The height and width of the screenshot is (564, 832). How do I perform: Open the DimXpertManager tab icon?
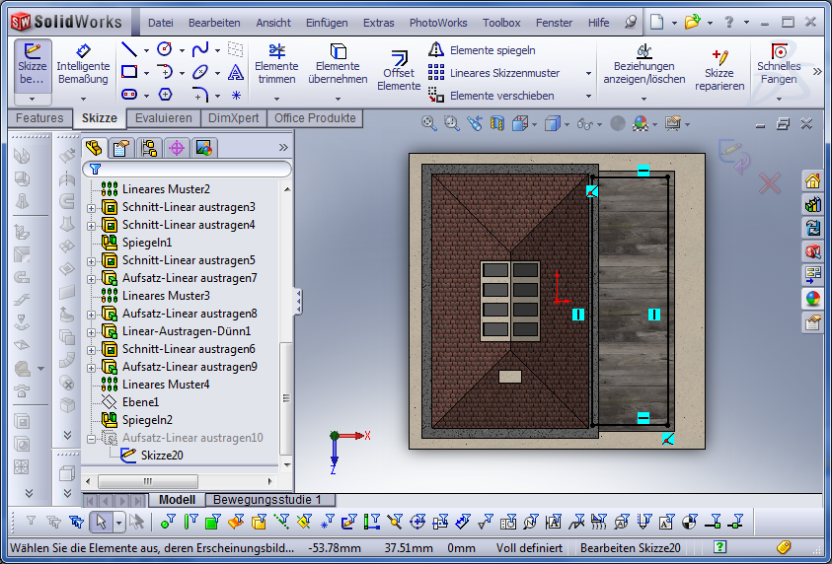pyautogui.click(x=177, y=148)
